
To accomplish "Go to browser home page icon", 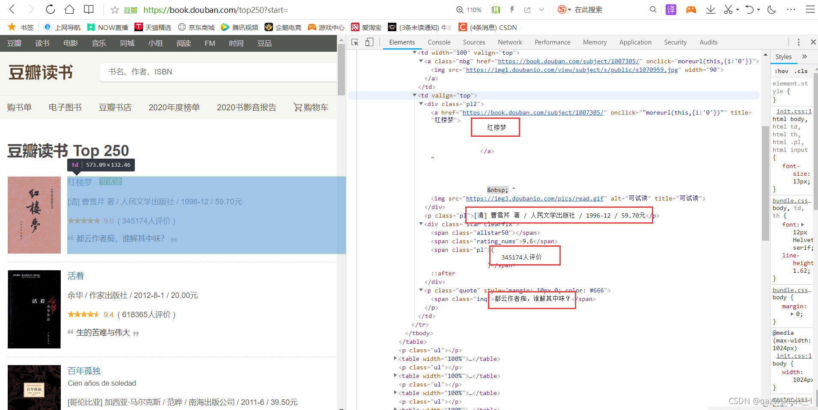I will (69, 9).
